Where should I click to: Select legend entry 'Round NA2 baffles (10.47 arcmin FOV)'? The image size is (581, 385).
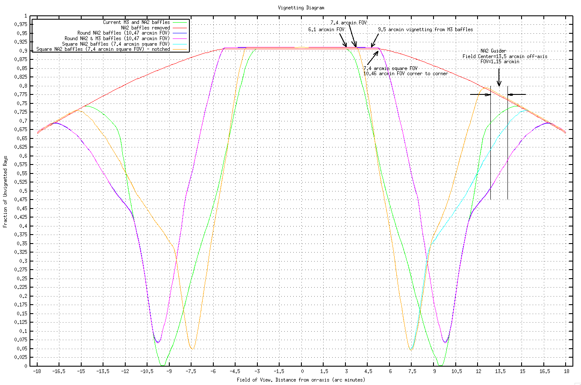point(124,33)
